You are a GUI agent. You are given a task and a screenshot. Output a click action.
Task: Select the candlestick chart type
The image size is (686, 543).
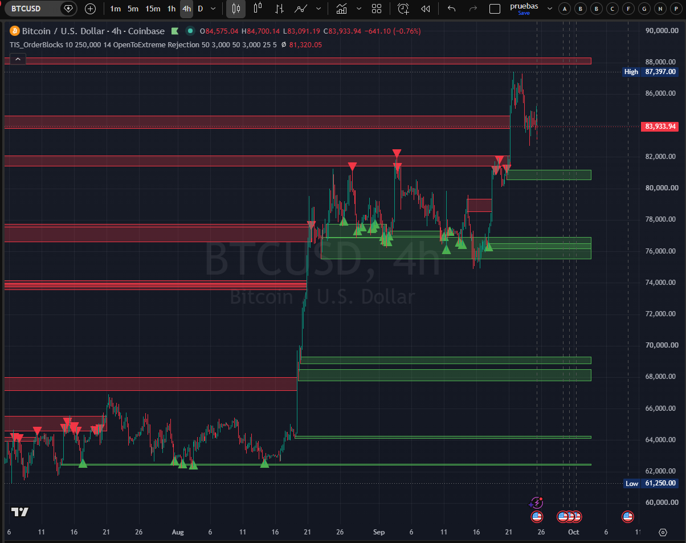(x=236, y=9)
